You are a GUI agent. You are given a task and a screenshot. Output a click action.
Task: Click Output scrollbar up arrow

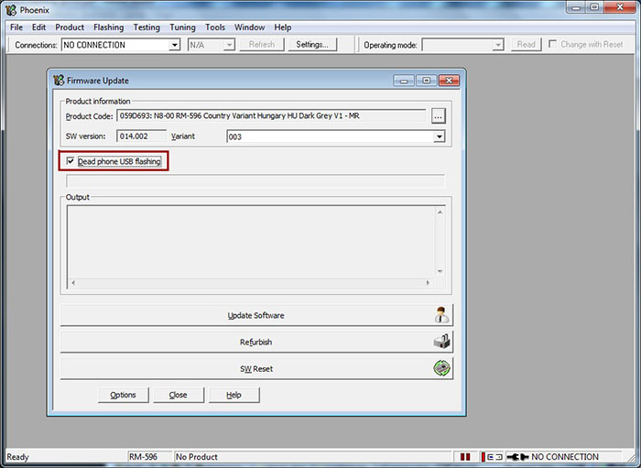tap(440, 212)
